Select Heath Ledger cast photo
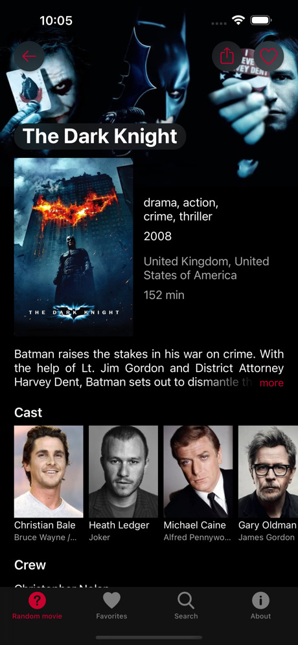298x645 pixels. click(123, 472)
